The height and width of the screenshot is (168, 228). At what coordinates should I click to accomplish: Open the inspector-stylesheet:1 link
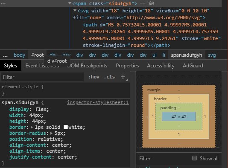[98, 102]
